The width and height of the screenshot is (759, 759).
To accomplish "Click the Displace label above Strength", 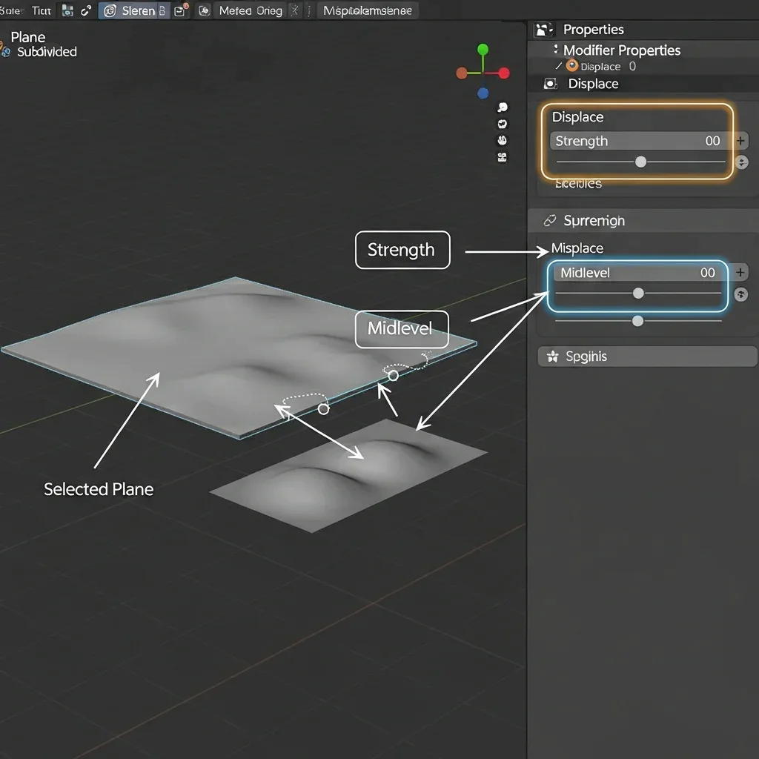I will pyautogui.click(x=577, y=117).
